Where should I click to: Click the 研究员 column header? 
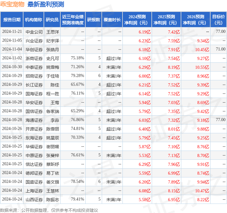click(x=52, y=19)
